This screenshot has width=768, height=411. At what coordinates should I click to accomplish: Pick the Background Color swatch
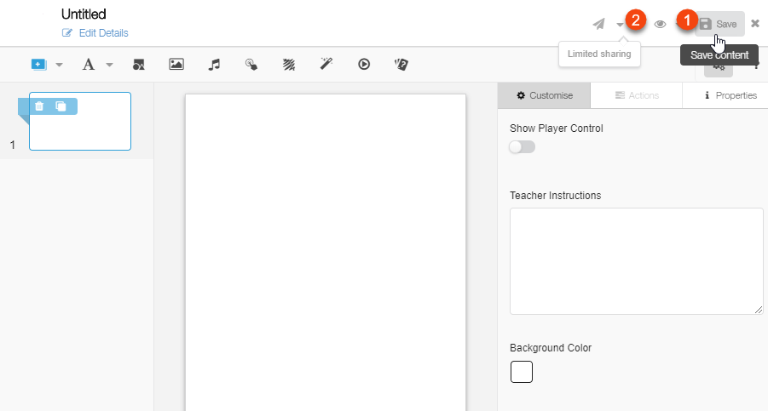coord(521,372)
